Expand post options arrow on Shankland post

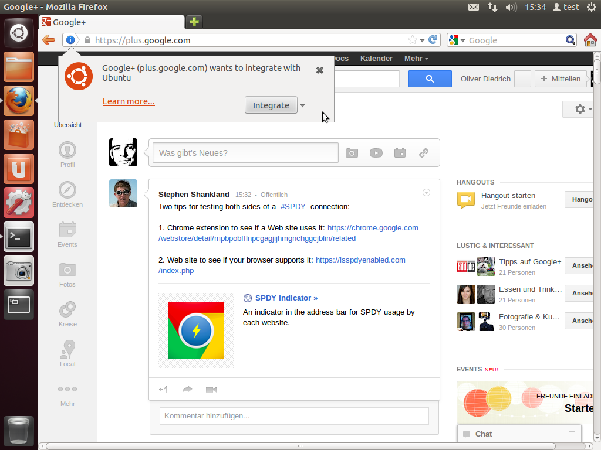(426, 192)
